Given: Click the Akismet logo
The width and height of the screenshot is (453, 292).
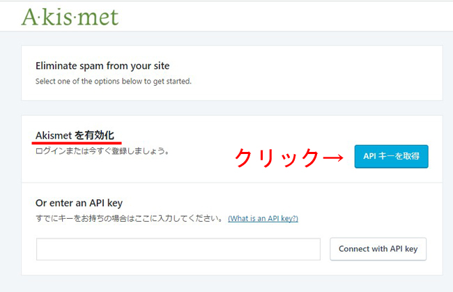Looking at the screenshot, I should pos(70,17).
